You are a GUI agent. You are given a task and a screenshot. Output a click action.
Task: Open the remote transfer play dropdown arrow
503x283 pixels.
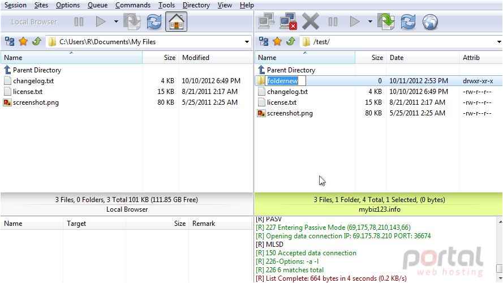[x=370, y=22]
